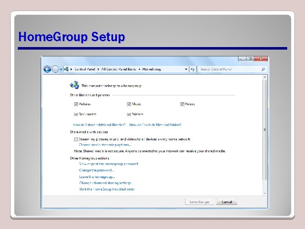The width and height of the screenshot is (305, 229).
Task: Uncheck the Pictures checkbox
Action: [x=76, y=104]
